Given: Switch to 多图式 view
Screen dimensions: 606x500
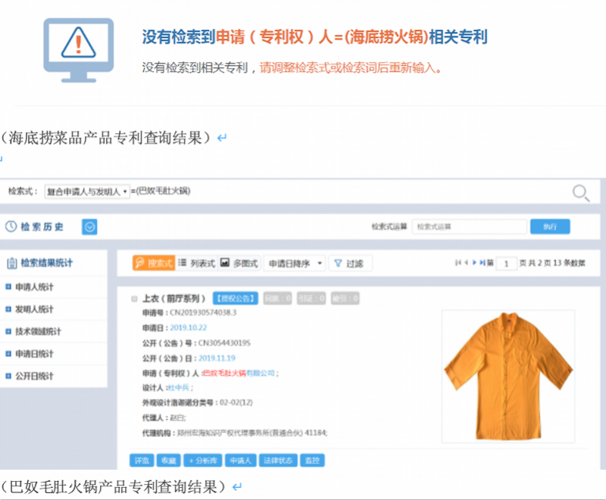Looking at the screenshot, I should coord(239,263).
